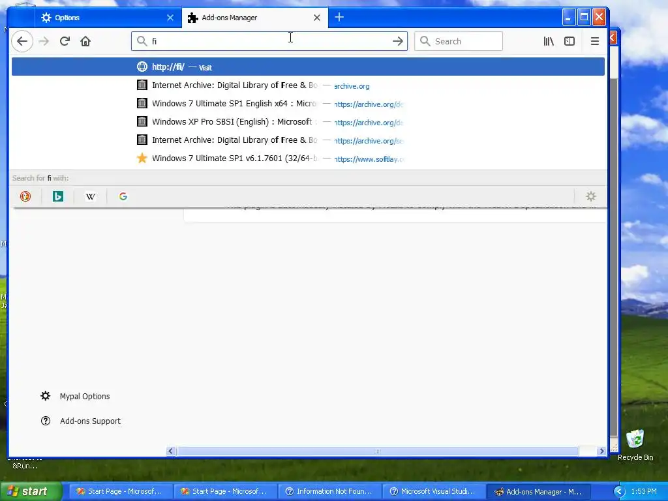Select the http://fi/ Visit suggestion

pyautogui.click(x=308, y=67)
